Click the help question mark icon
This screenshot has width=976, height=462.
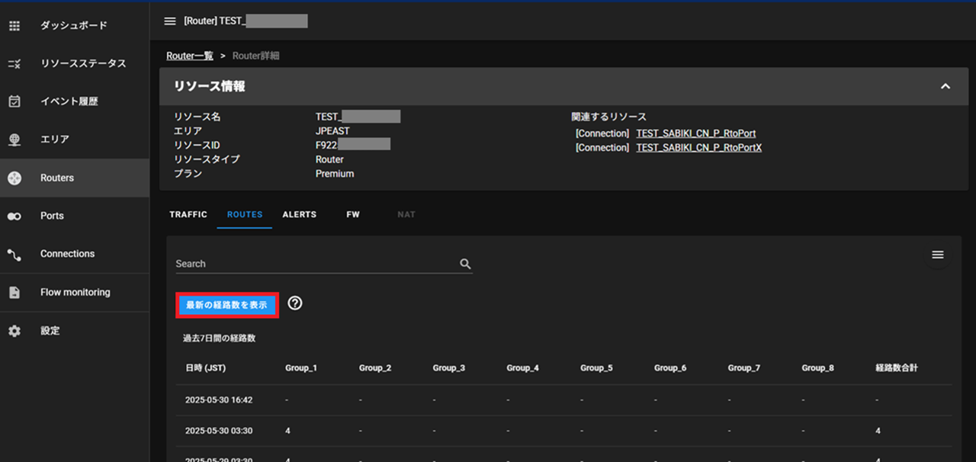(x=295, y=303)
